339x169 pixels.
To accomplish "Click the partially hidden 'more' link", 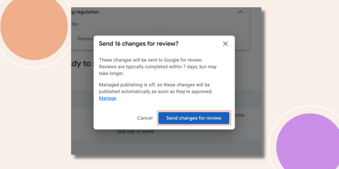I will click(240, 115).
